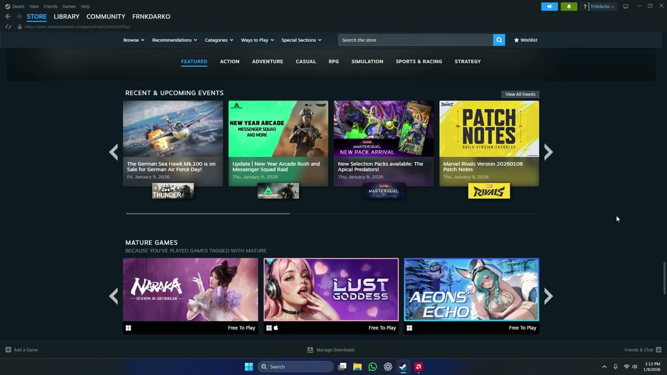Screen dimensions: 667x375
Task: Click the Marvel Rivals logo badge
Action: coord(489,191)
